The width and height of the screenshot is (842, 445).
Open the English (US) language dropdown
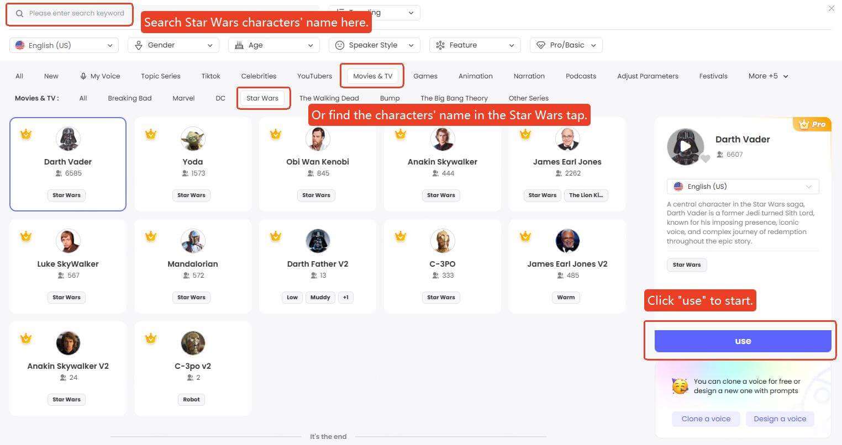coord(64,45)
